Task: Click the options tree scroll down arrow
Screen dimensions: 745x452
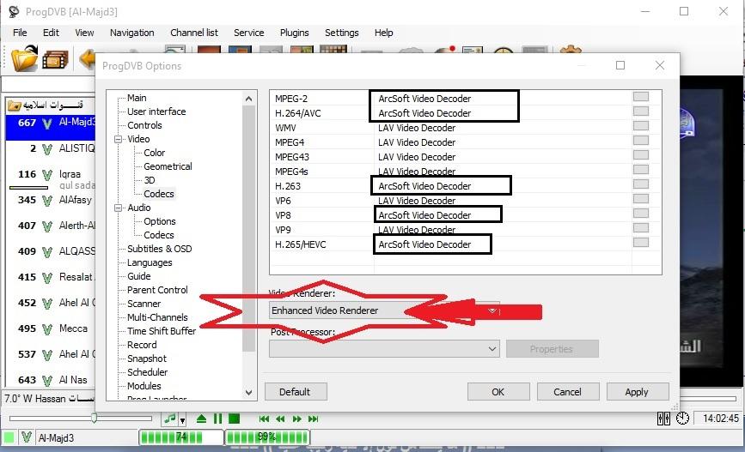Action: point(248,393)
